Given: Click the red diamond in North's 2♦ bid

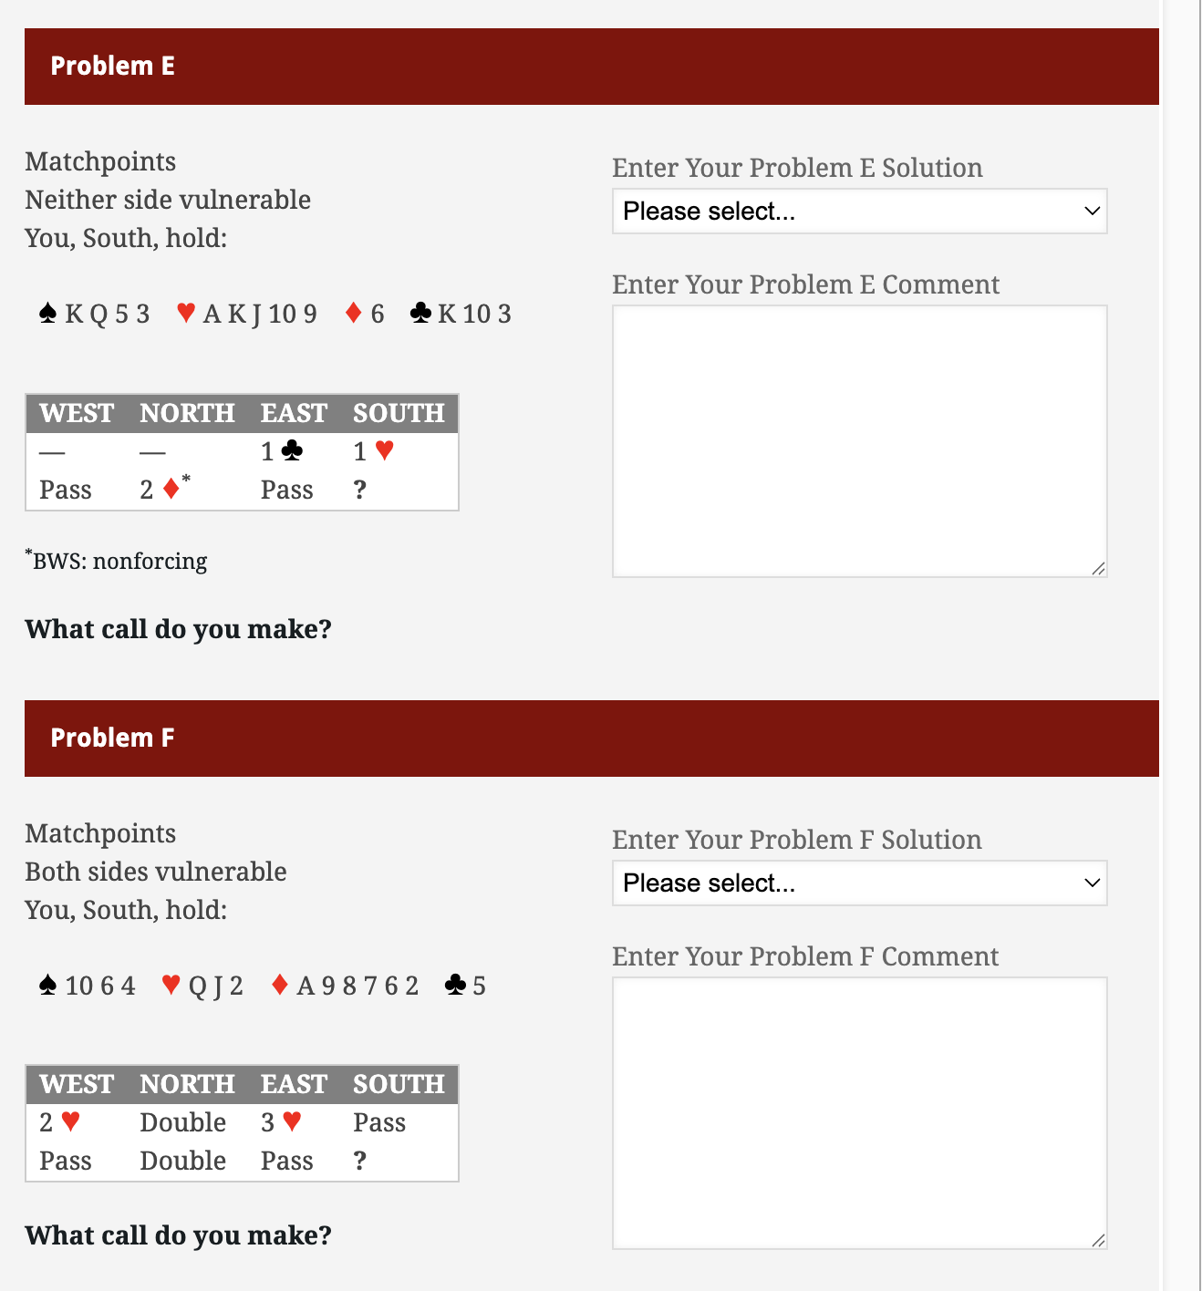Looking at the screenshot, I should click(x=171, y=490).
